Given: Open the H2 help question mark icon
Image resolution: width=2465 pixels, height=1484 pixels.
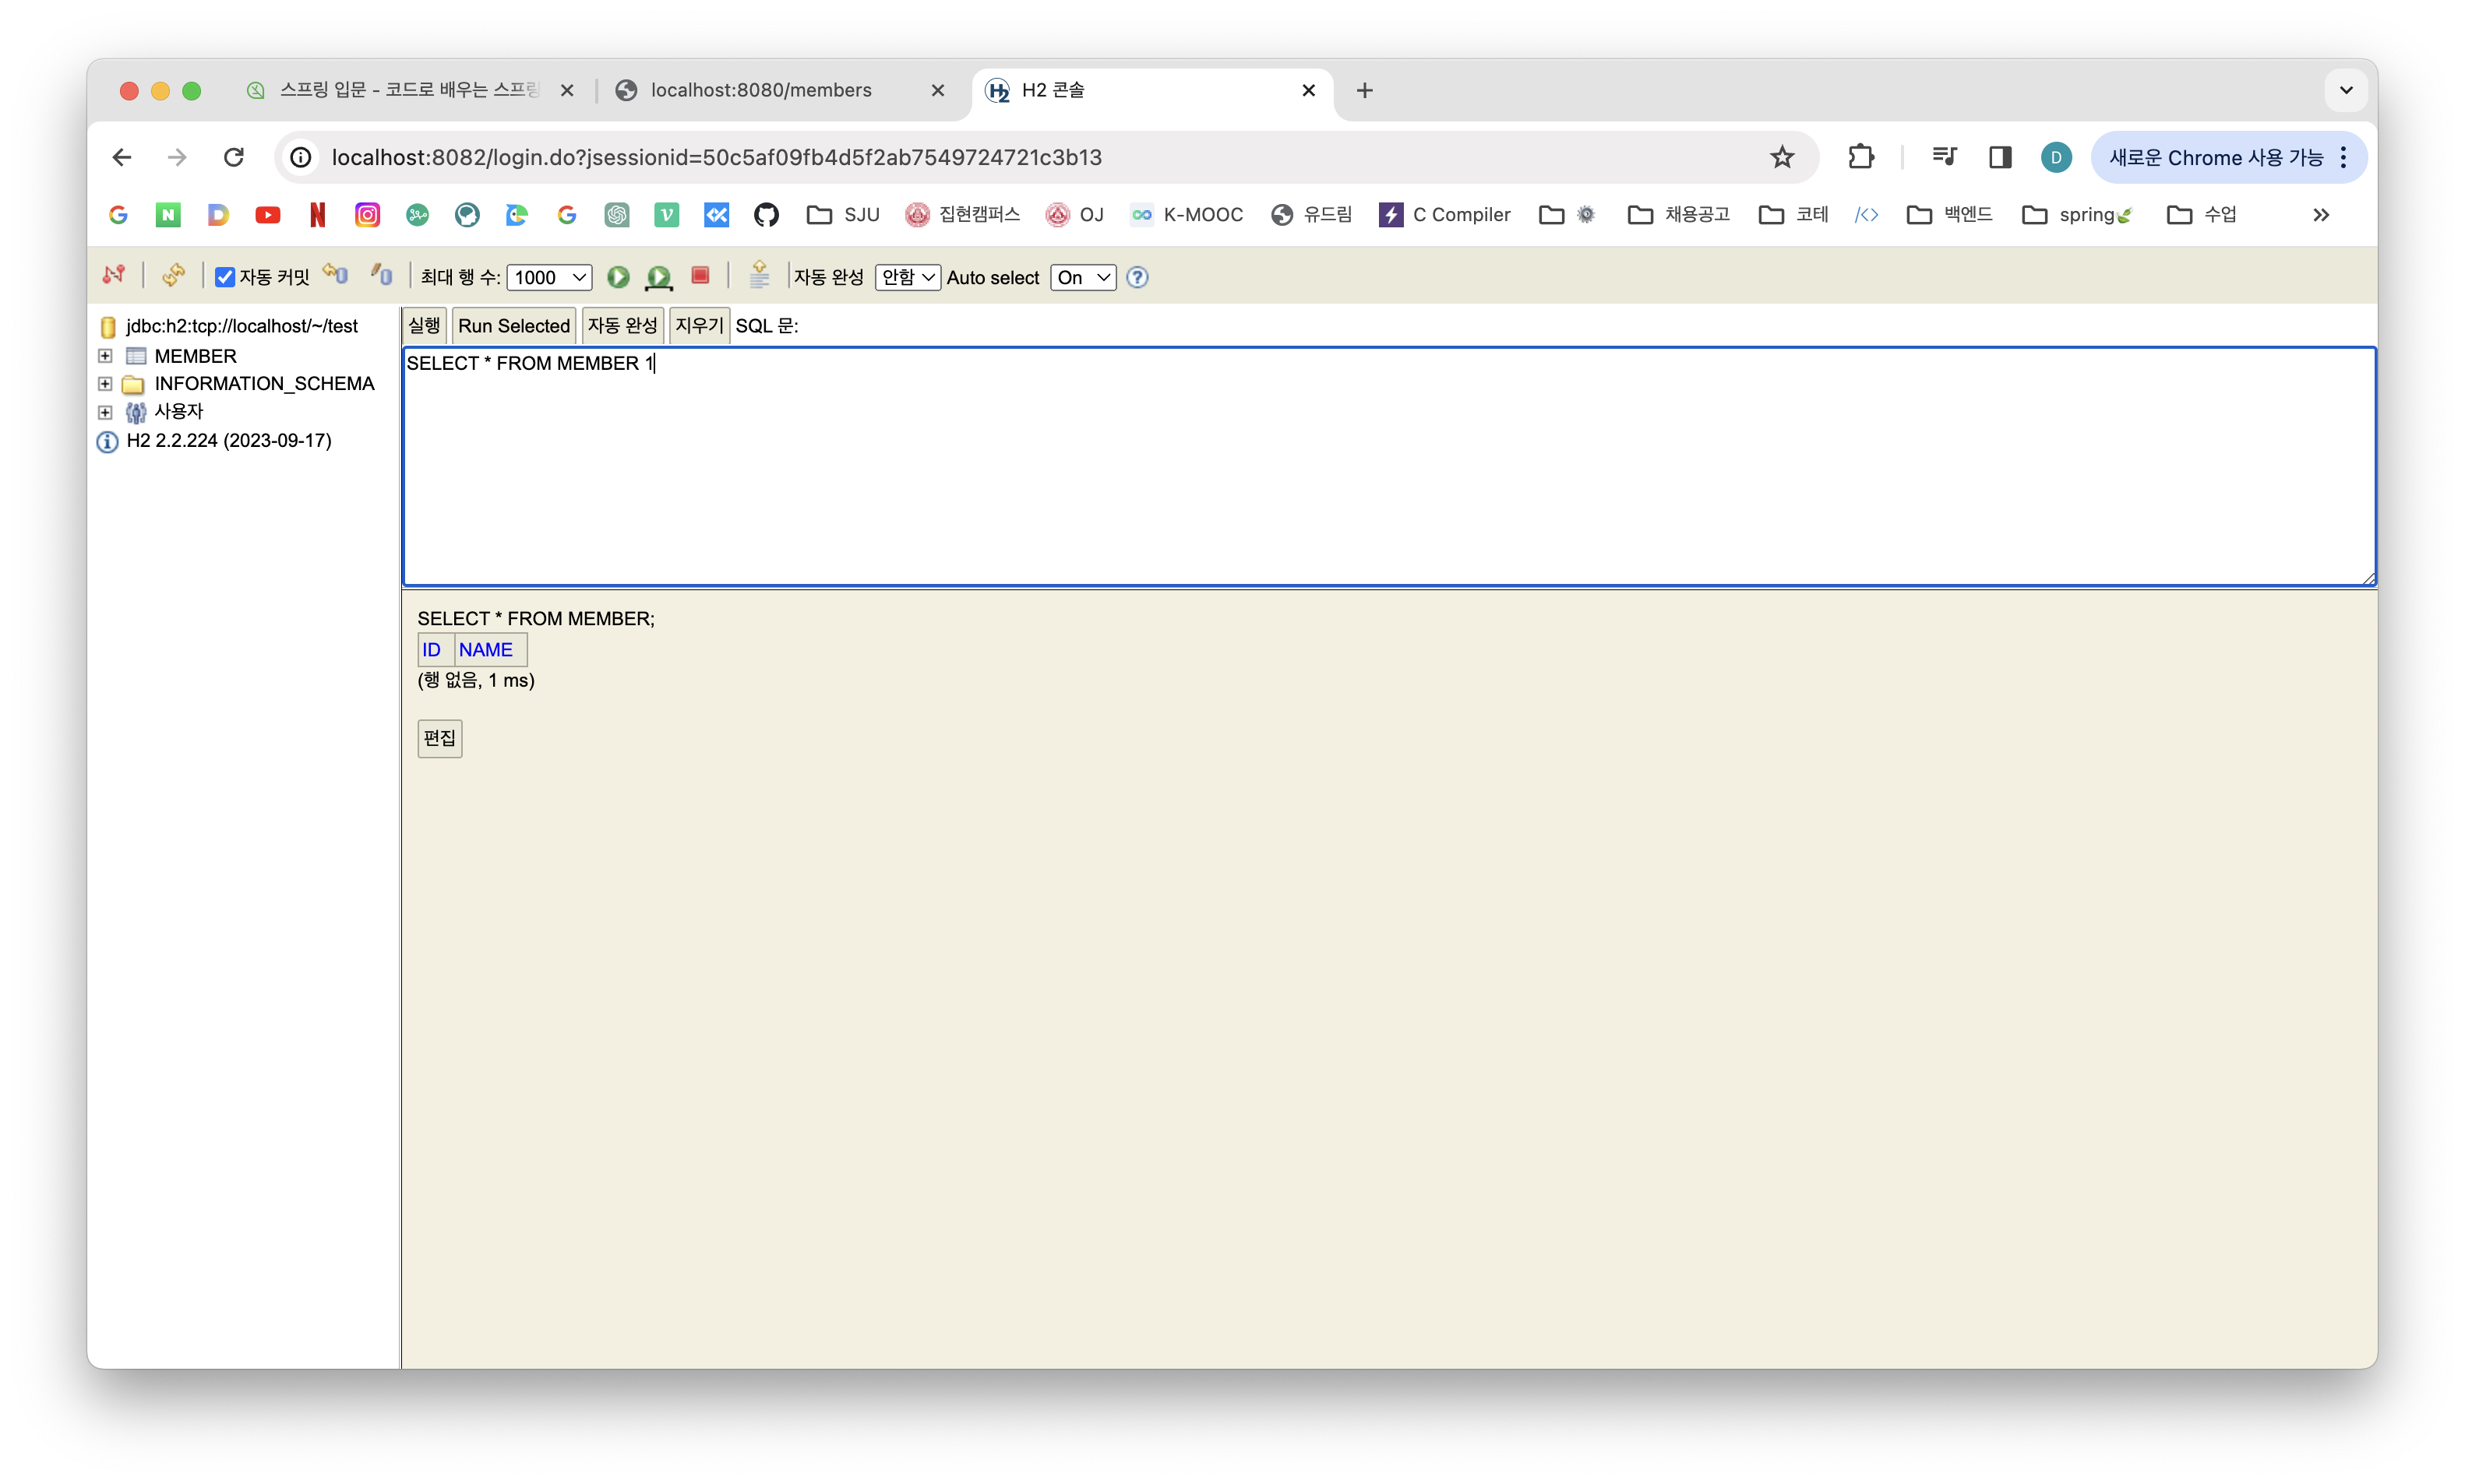Looking at the screenshot, I should point(1137,277).
